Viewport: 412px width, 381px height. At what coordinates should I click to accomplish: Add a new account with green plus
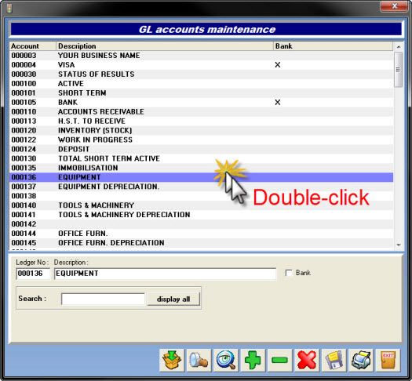pos(253,361)
